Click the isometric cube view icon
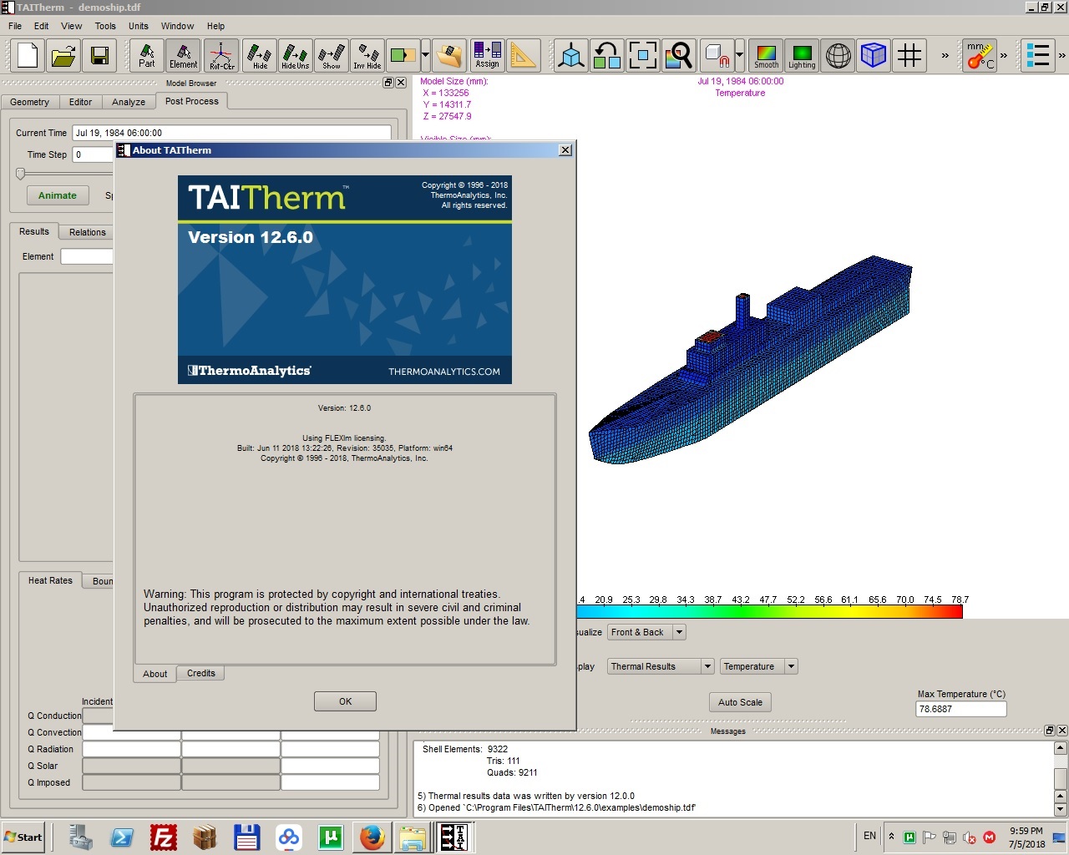The height and width of the screenshot is (855, 1069). 571,56
